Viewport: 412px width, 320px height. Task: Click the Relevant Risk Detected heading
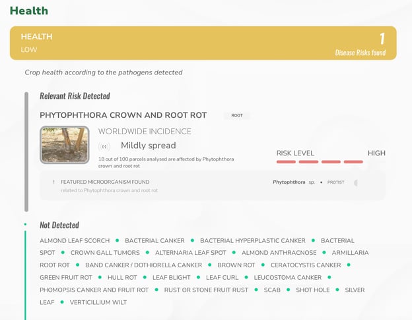coord(75,96)
